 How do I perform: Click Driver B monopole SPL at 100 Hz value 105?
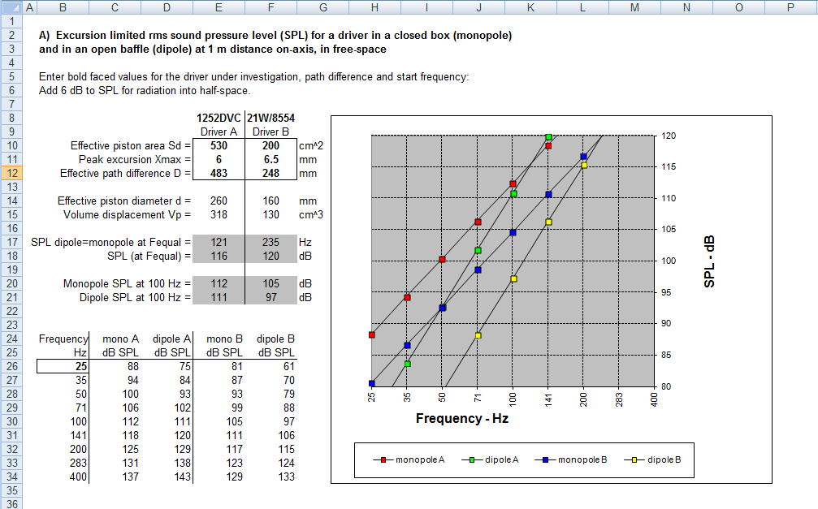click(271, 283)
